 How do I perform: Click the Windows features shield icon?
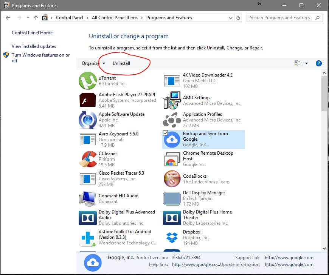tap(6, 55)
